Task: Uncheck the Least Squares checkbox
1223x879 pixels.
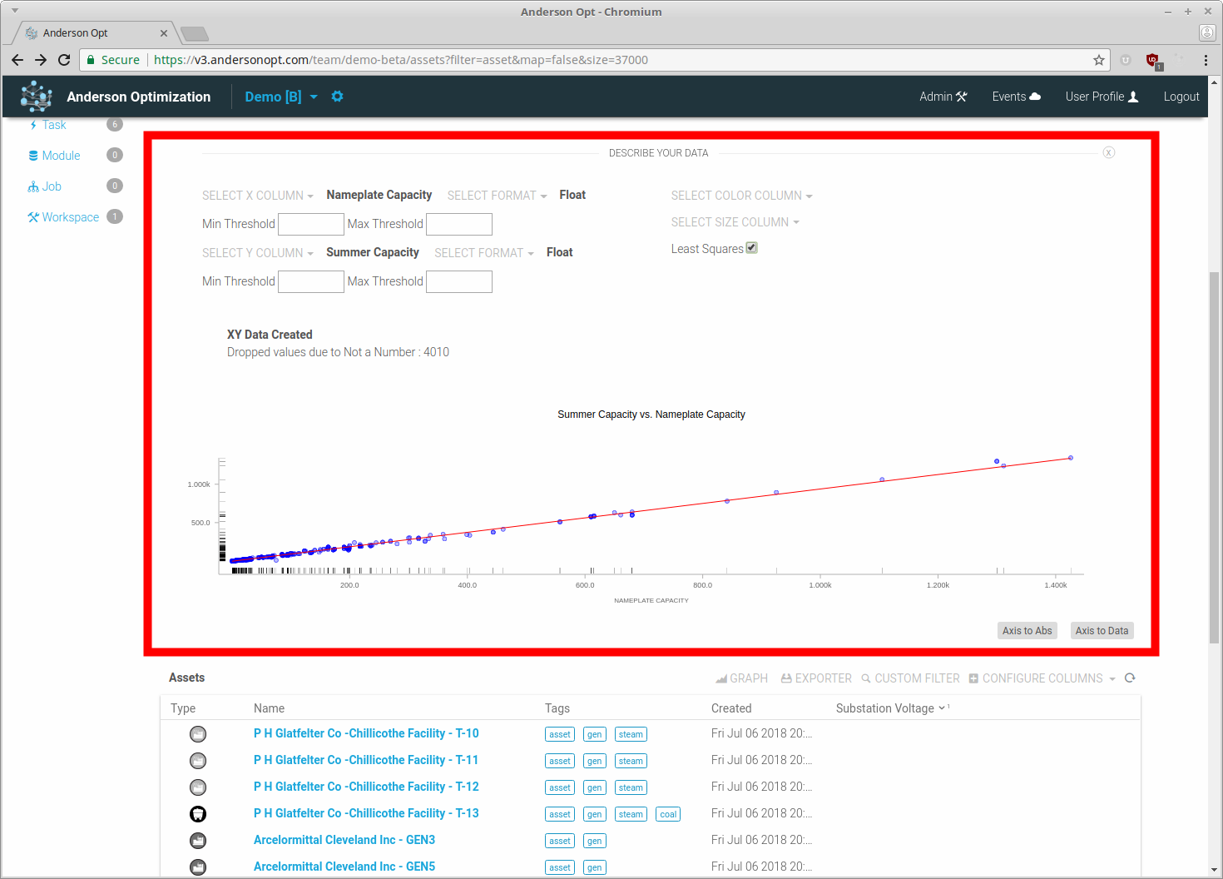Action: click(x=751, y=248)
